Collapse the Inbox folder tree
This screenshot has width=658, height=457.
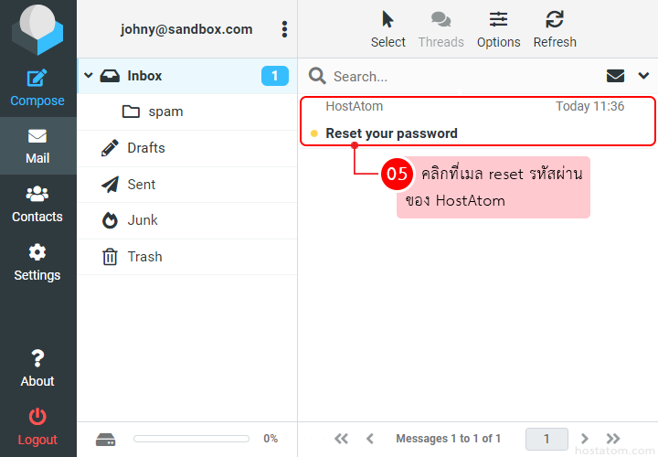point(89,76)
